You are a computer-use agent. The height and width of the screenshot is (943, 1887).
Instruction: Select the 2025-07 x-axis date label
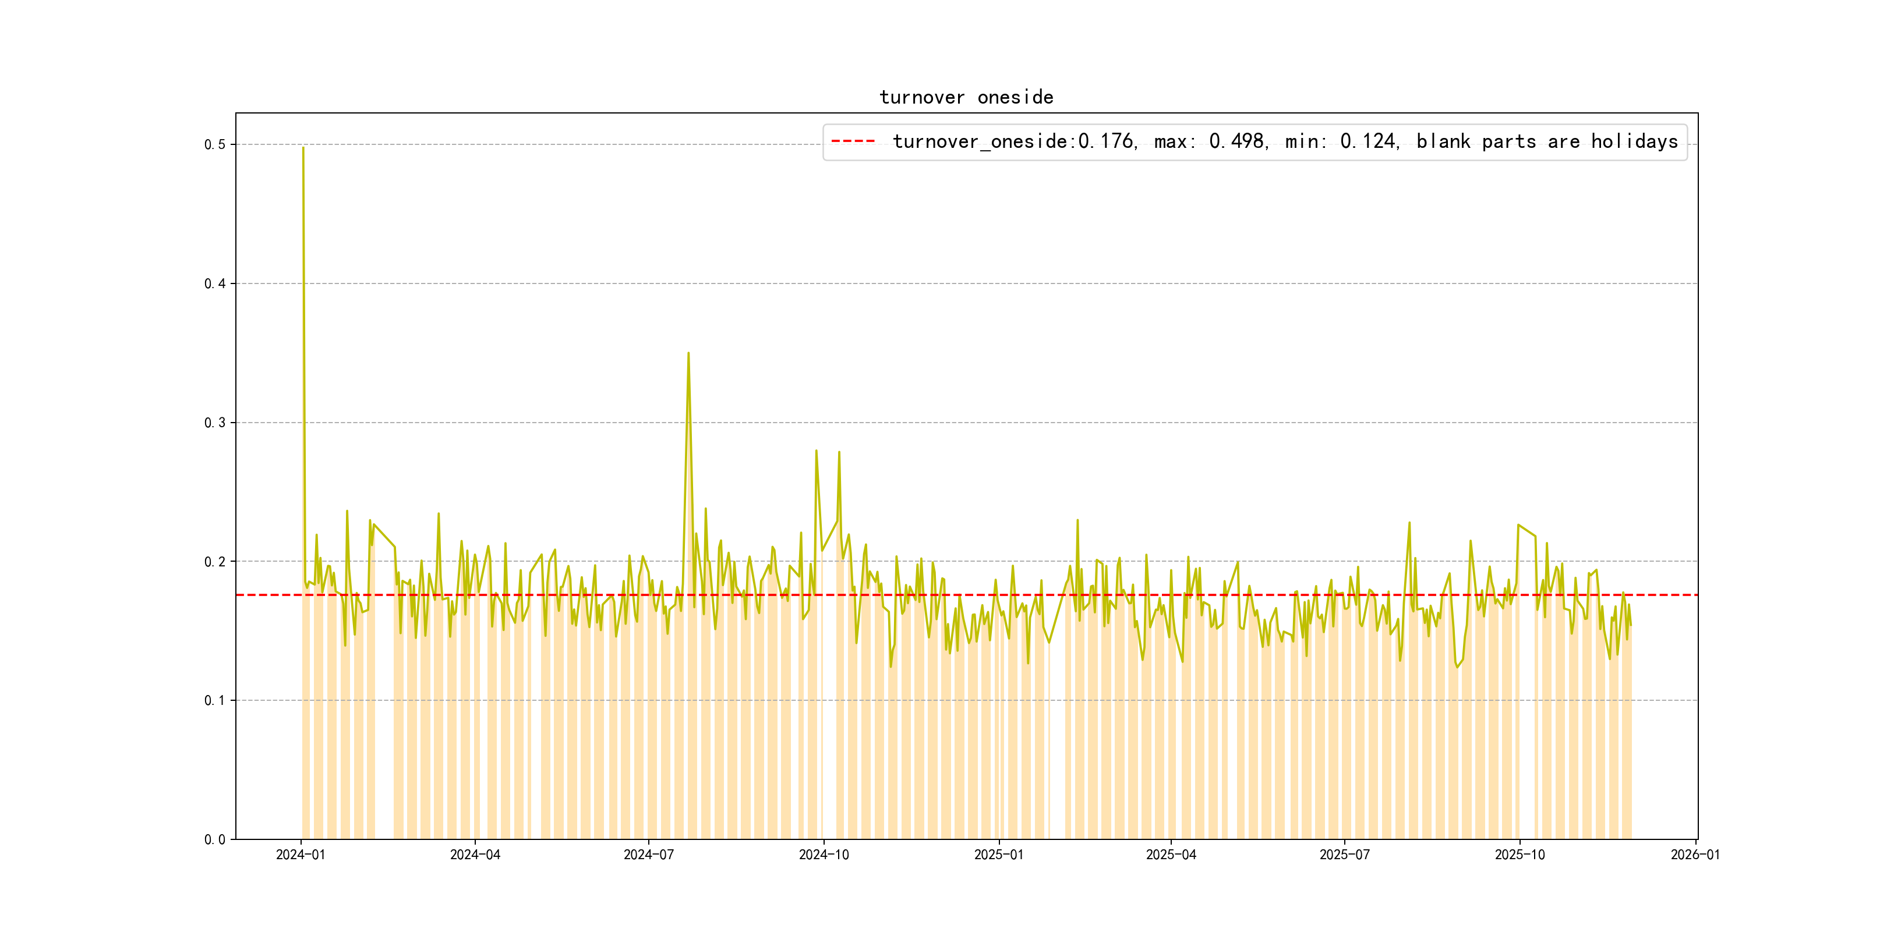tap(1344, 855)
